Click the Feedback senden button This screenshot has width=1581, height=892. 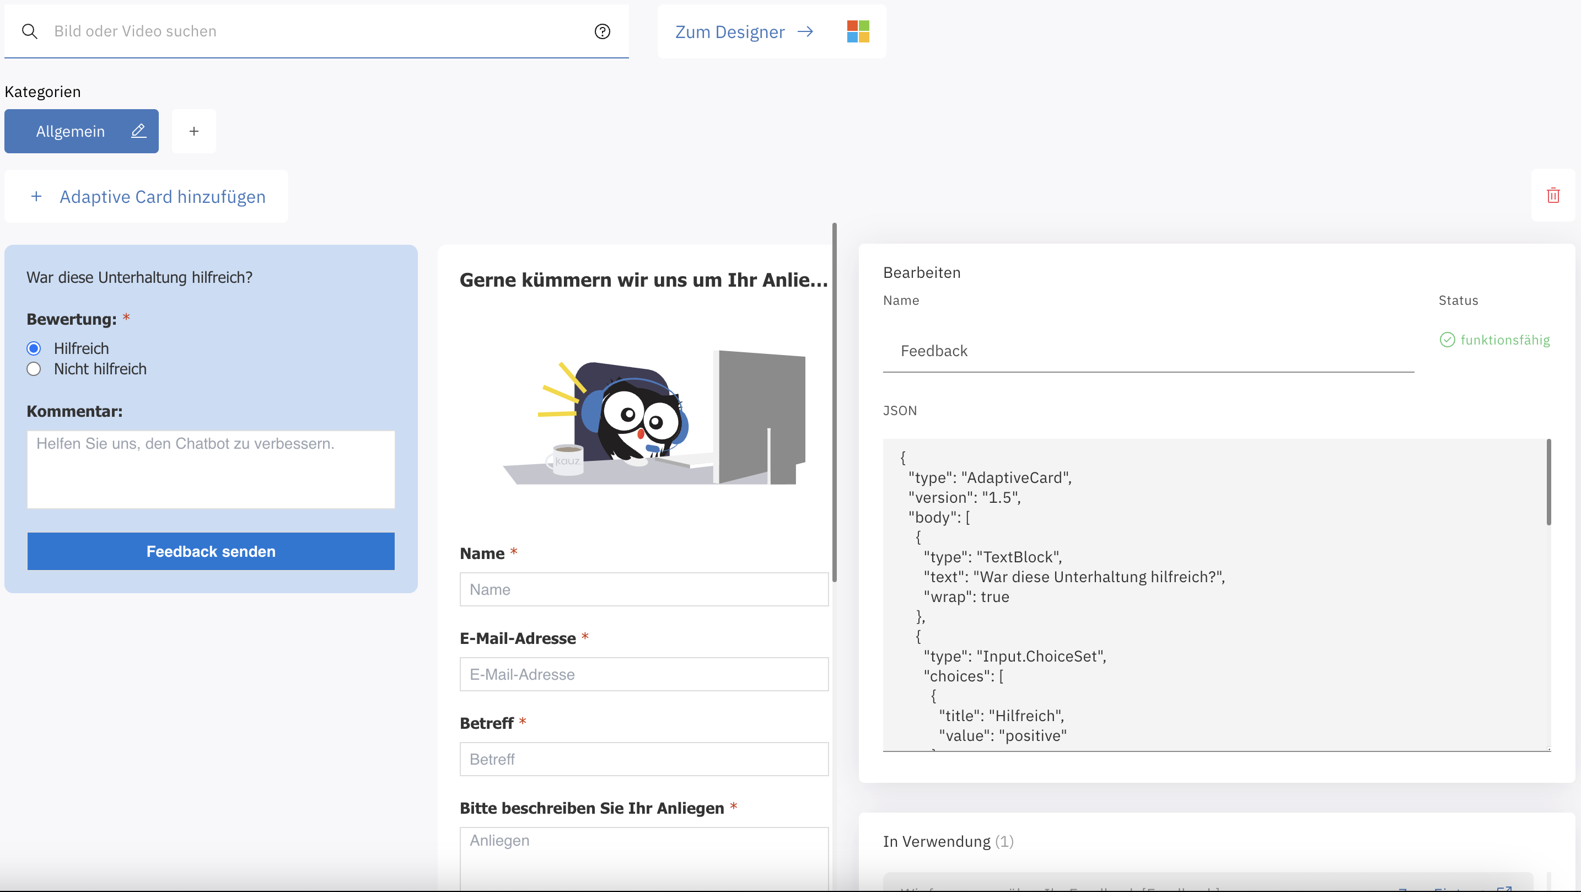(211, 551)
